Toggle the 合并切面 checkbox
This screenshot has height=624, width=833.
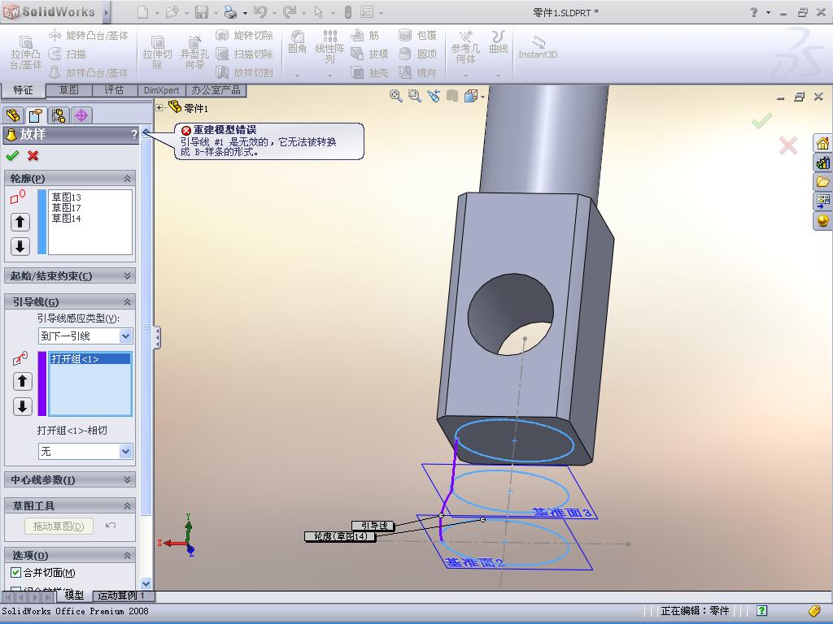point(15,573)
